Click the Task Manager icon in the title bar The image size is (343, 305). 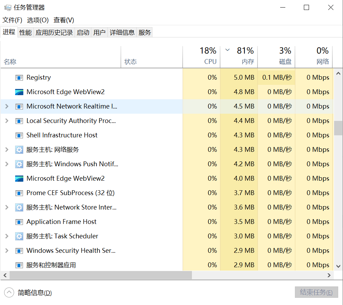point(8,8)
